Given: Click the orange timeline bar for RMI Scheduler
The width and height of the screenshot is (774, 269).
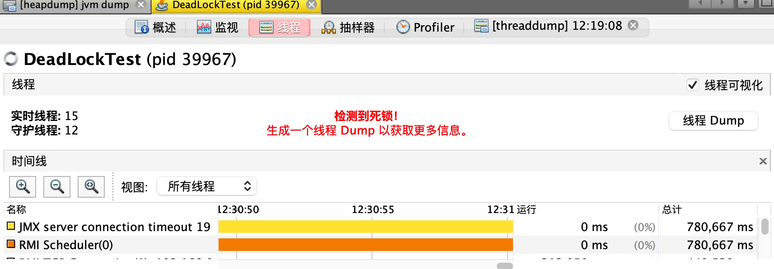Looking at the screenshot, I should (x=366, y=245).
